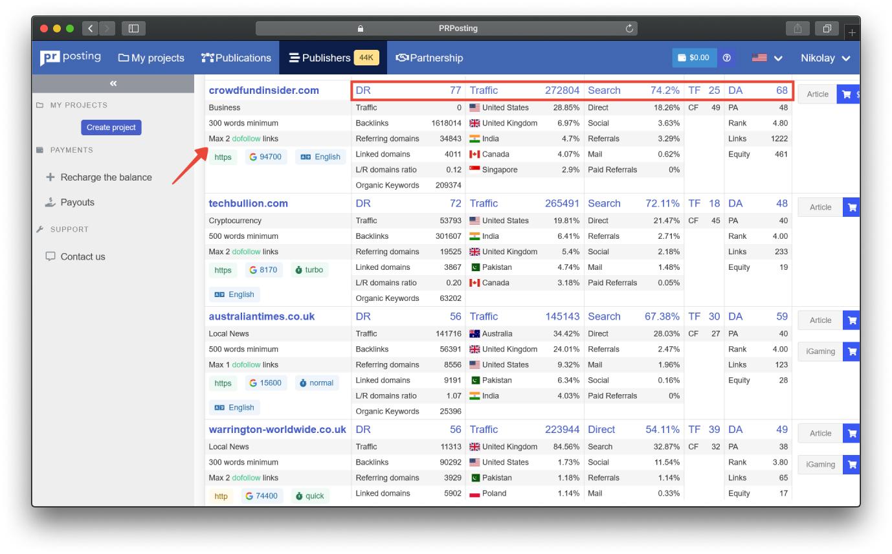This screenshot has height=554, width=892.
Task: Click Direct 54.11% header for warrington-worldwide.co.uk
Action: (634, 429)
